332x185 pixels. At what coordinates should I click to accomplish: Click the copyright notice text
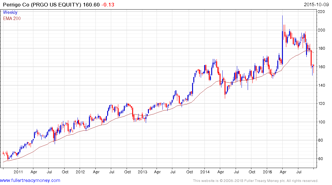coord(256,181)
